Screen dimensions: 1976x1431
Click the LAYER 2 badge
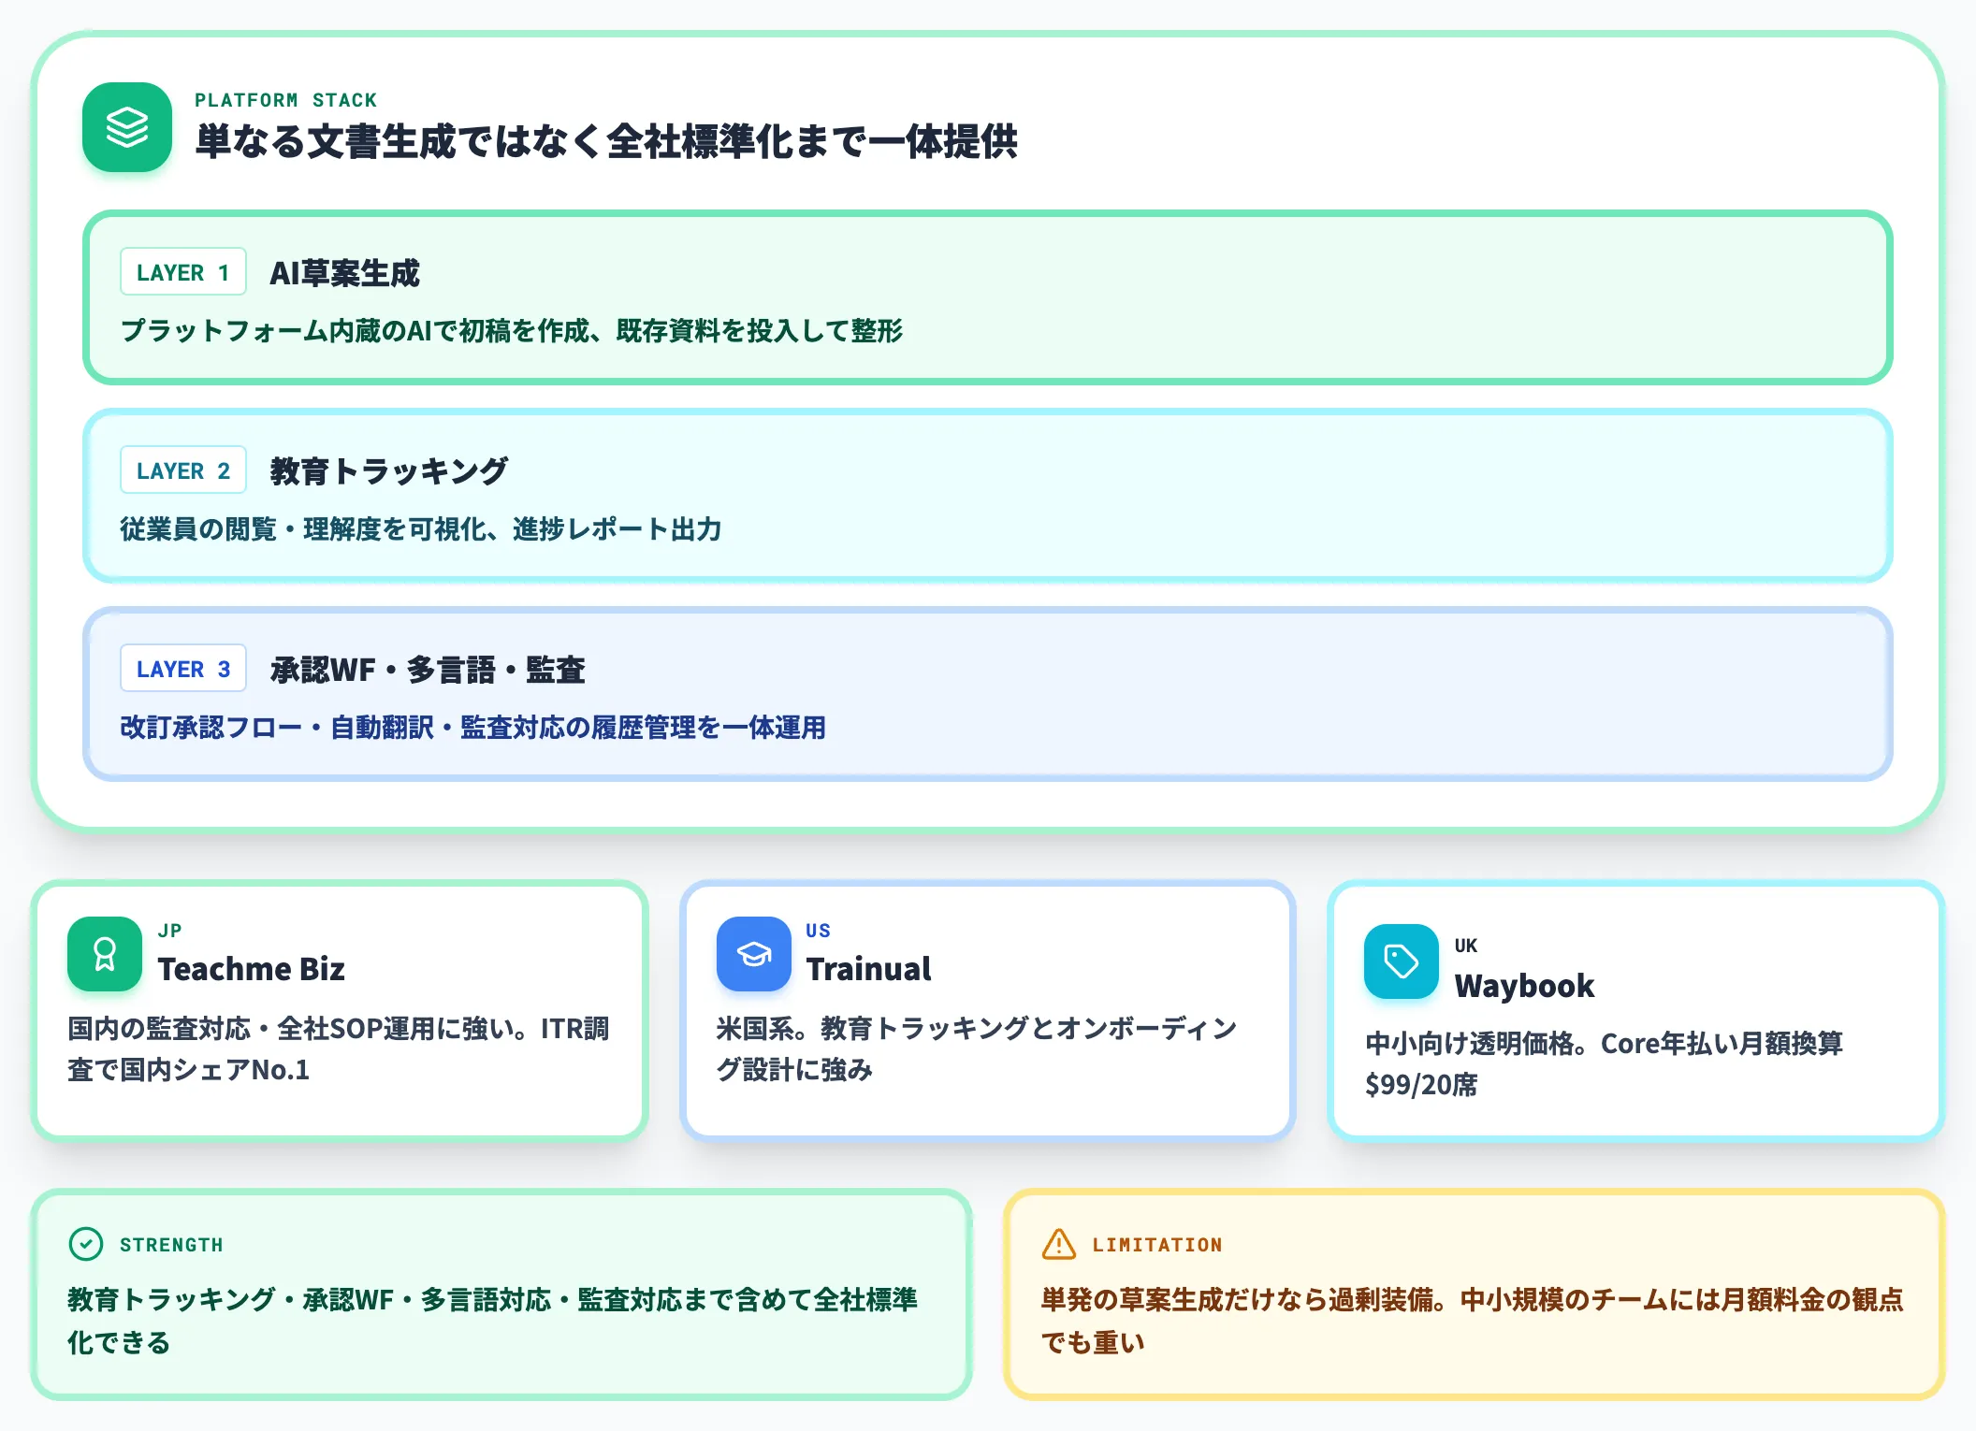183,470
